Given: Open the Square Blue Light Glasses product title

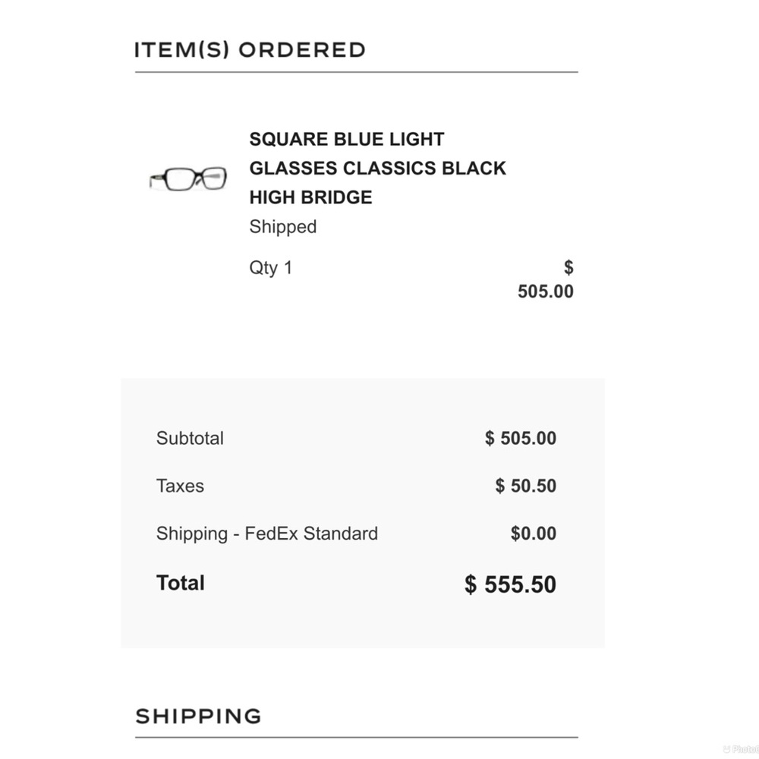Looking at the screenshot, I should (x=377, y=168).
